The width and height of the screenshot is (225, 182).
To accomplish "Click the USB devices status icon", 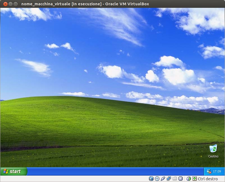I will (x=163, y=179).
